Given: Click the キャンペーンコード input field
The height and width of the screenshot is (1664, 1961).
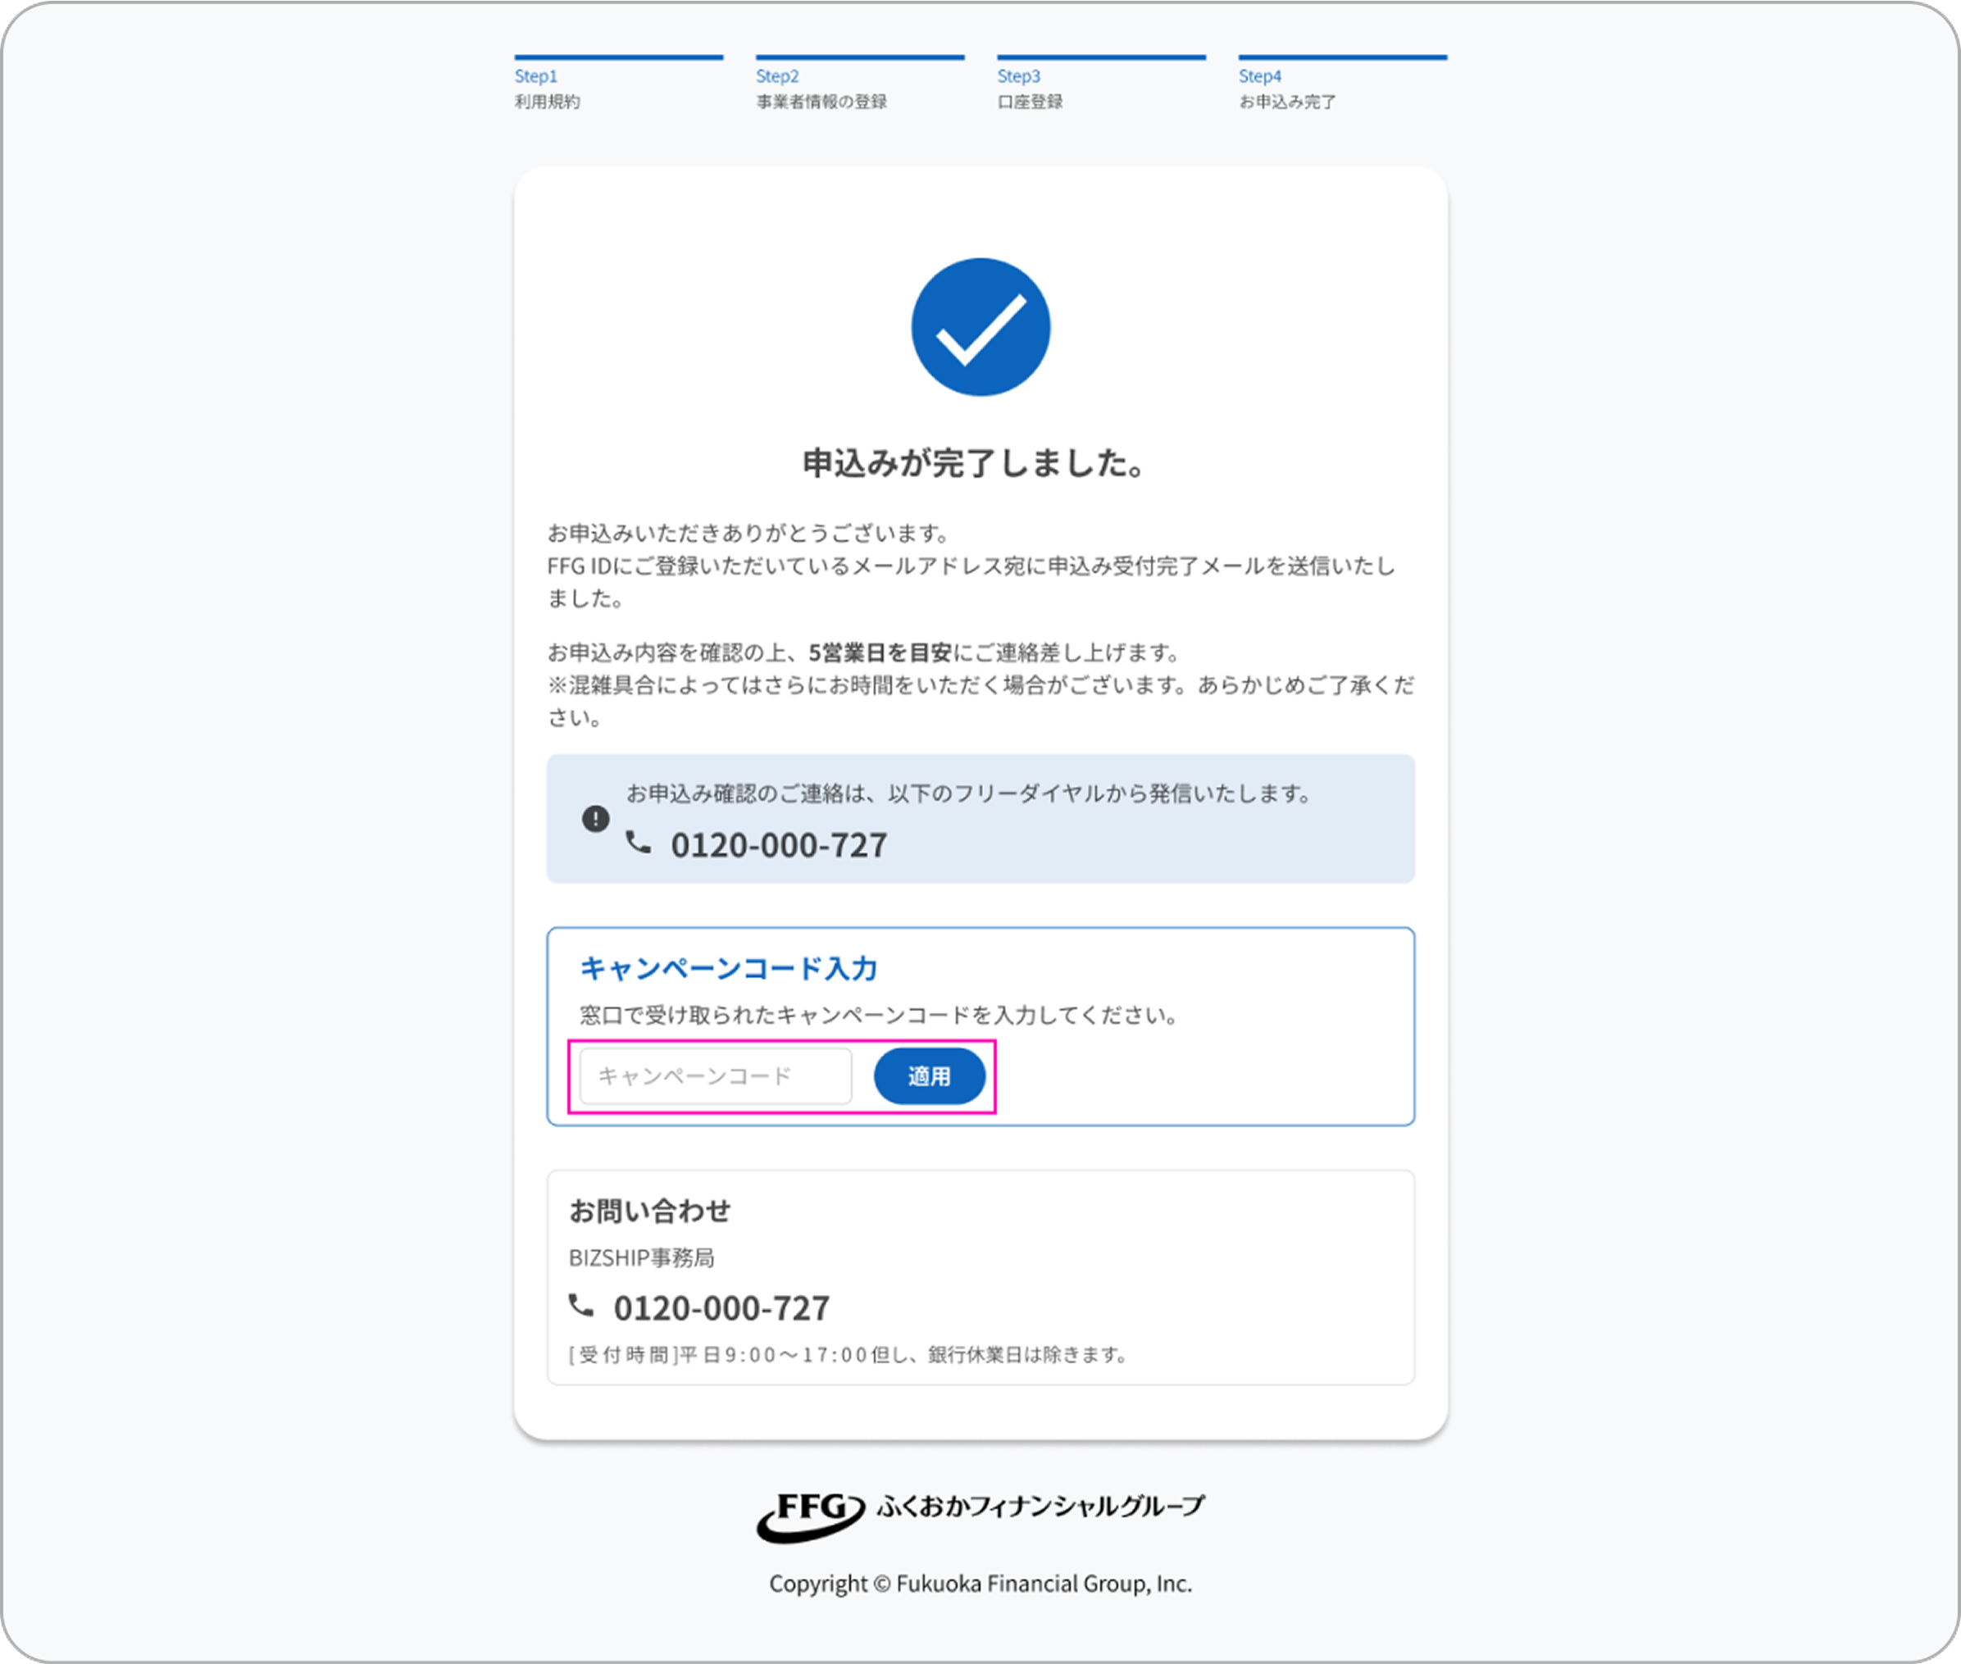Looking at the screenshot, I should 716,1076.
